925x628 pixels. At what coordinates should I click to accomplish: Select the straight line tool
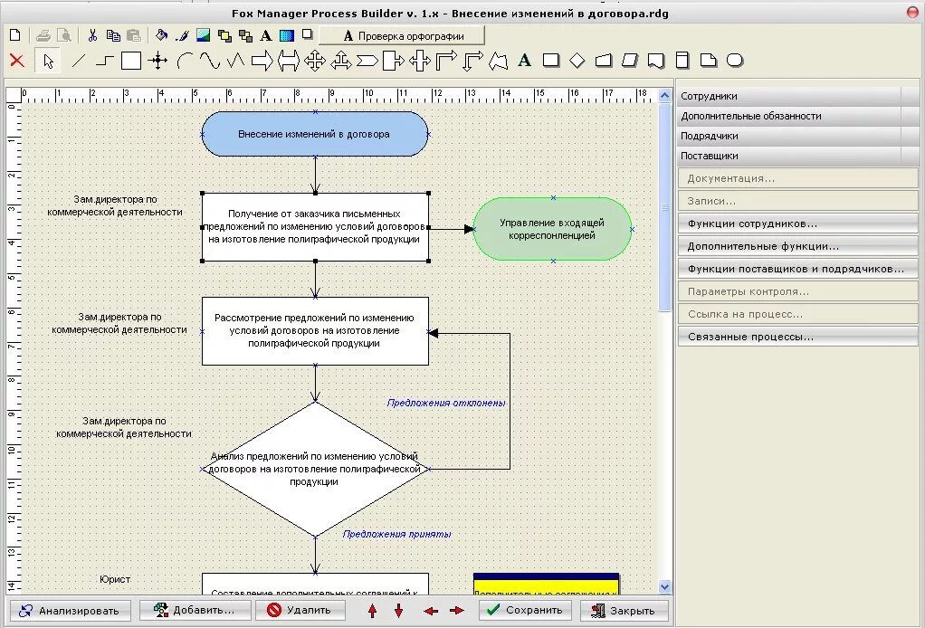click(79, 60)
